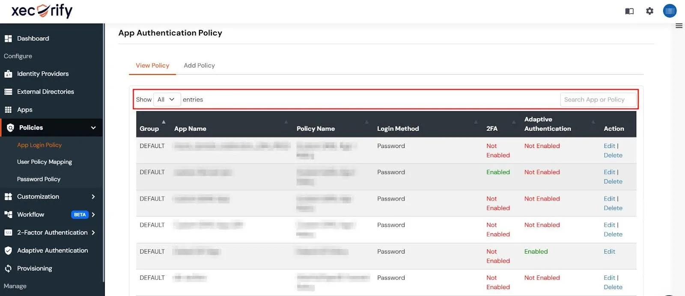The image size is (685, 296).
Task: Click the Dashboard grid icon
Action: [8, 38]
